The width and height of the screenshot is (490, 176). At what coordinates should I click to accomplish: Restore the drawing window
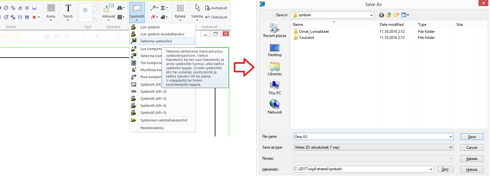(215, 34)
